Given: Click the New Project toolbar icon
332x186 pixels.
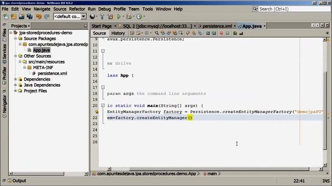Looking at the screenshot, I should [14, 17].
